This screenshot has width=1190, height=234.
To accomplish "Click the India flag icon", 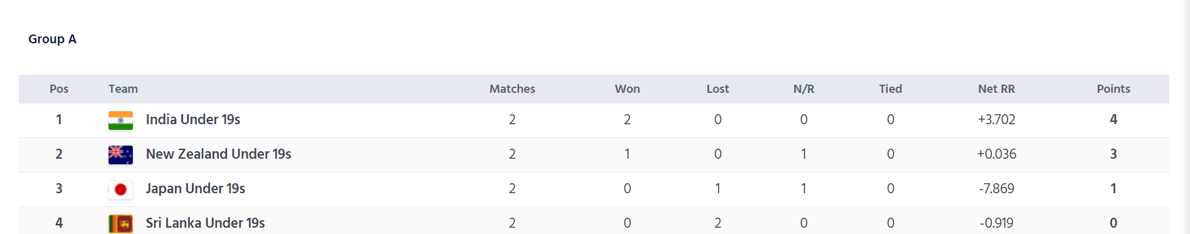I will click(x=120, y=120).
